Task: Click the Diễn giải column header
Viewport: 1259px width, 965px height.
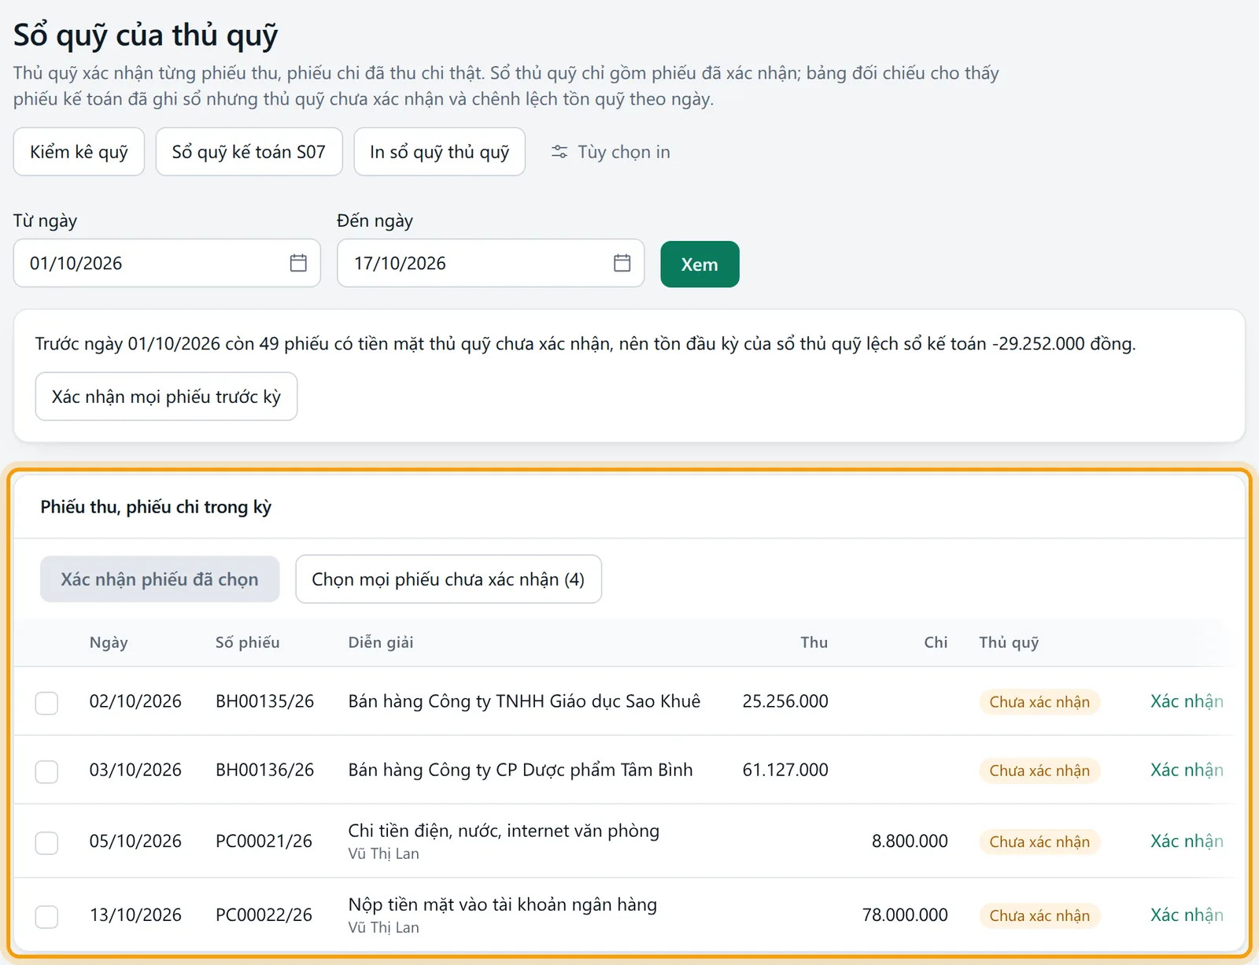Action: [x=381, y=642]
